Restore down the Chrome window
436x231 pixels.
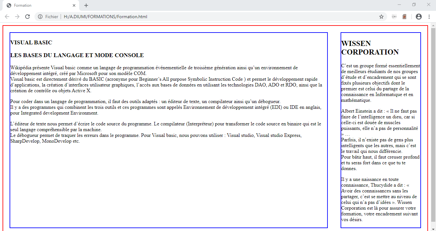pyautogui.click(x=414, y=5)
